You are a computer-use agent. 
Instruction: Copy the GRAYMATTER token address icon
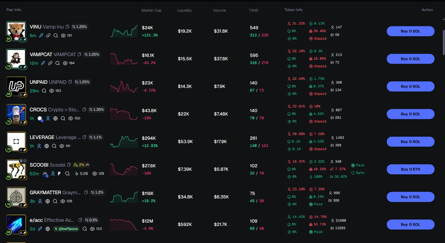[x=86, y=192]
